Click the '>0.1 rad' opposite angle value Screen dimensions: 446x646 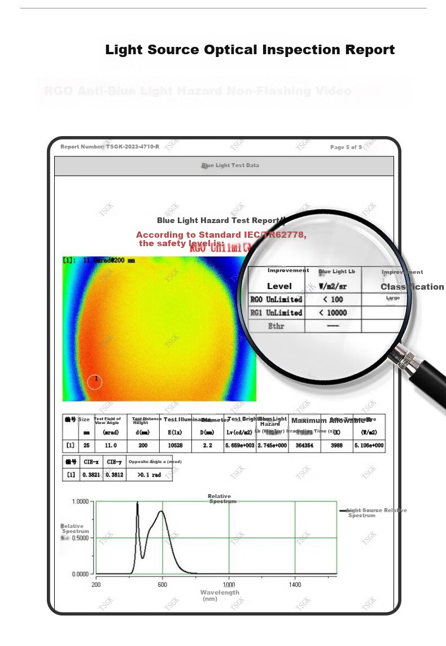pos(149,474)
